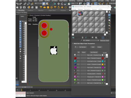Click the orange sun light icon
Image resolution: width=131 pixels, height=98 pixels.
[x=62, y=7]
